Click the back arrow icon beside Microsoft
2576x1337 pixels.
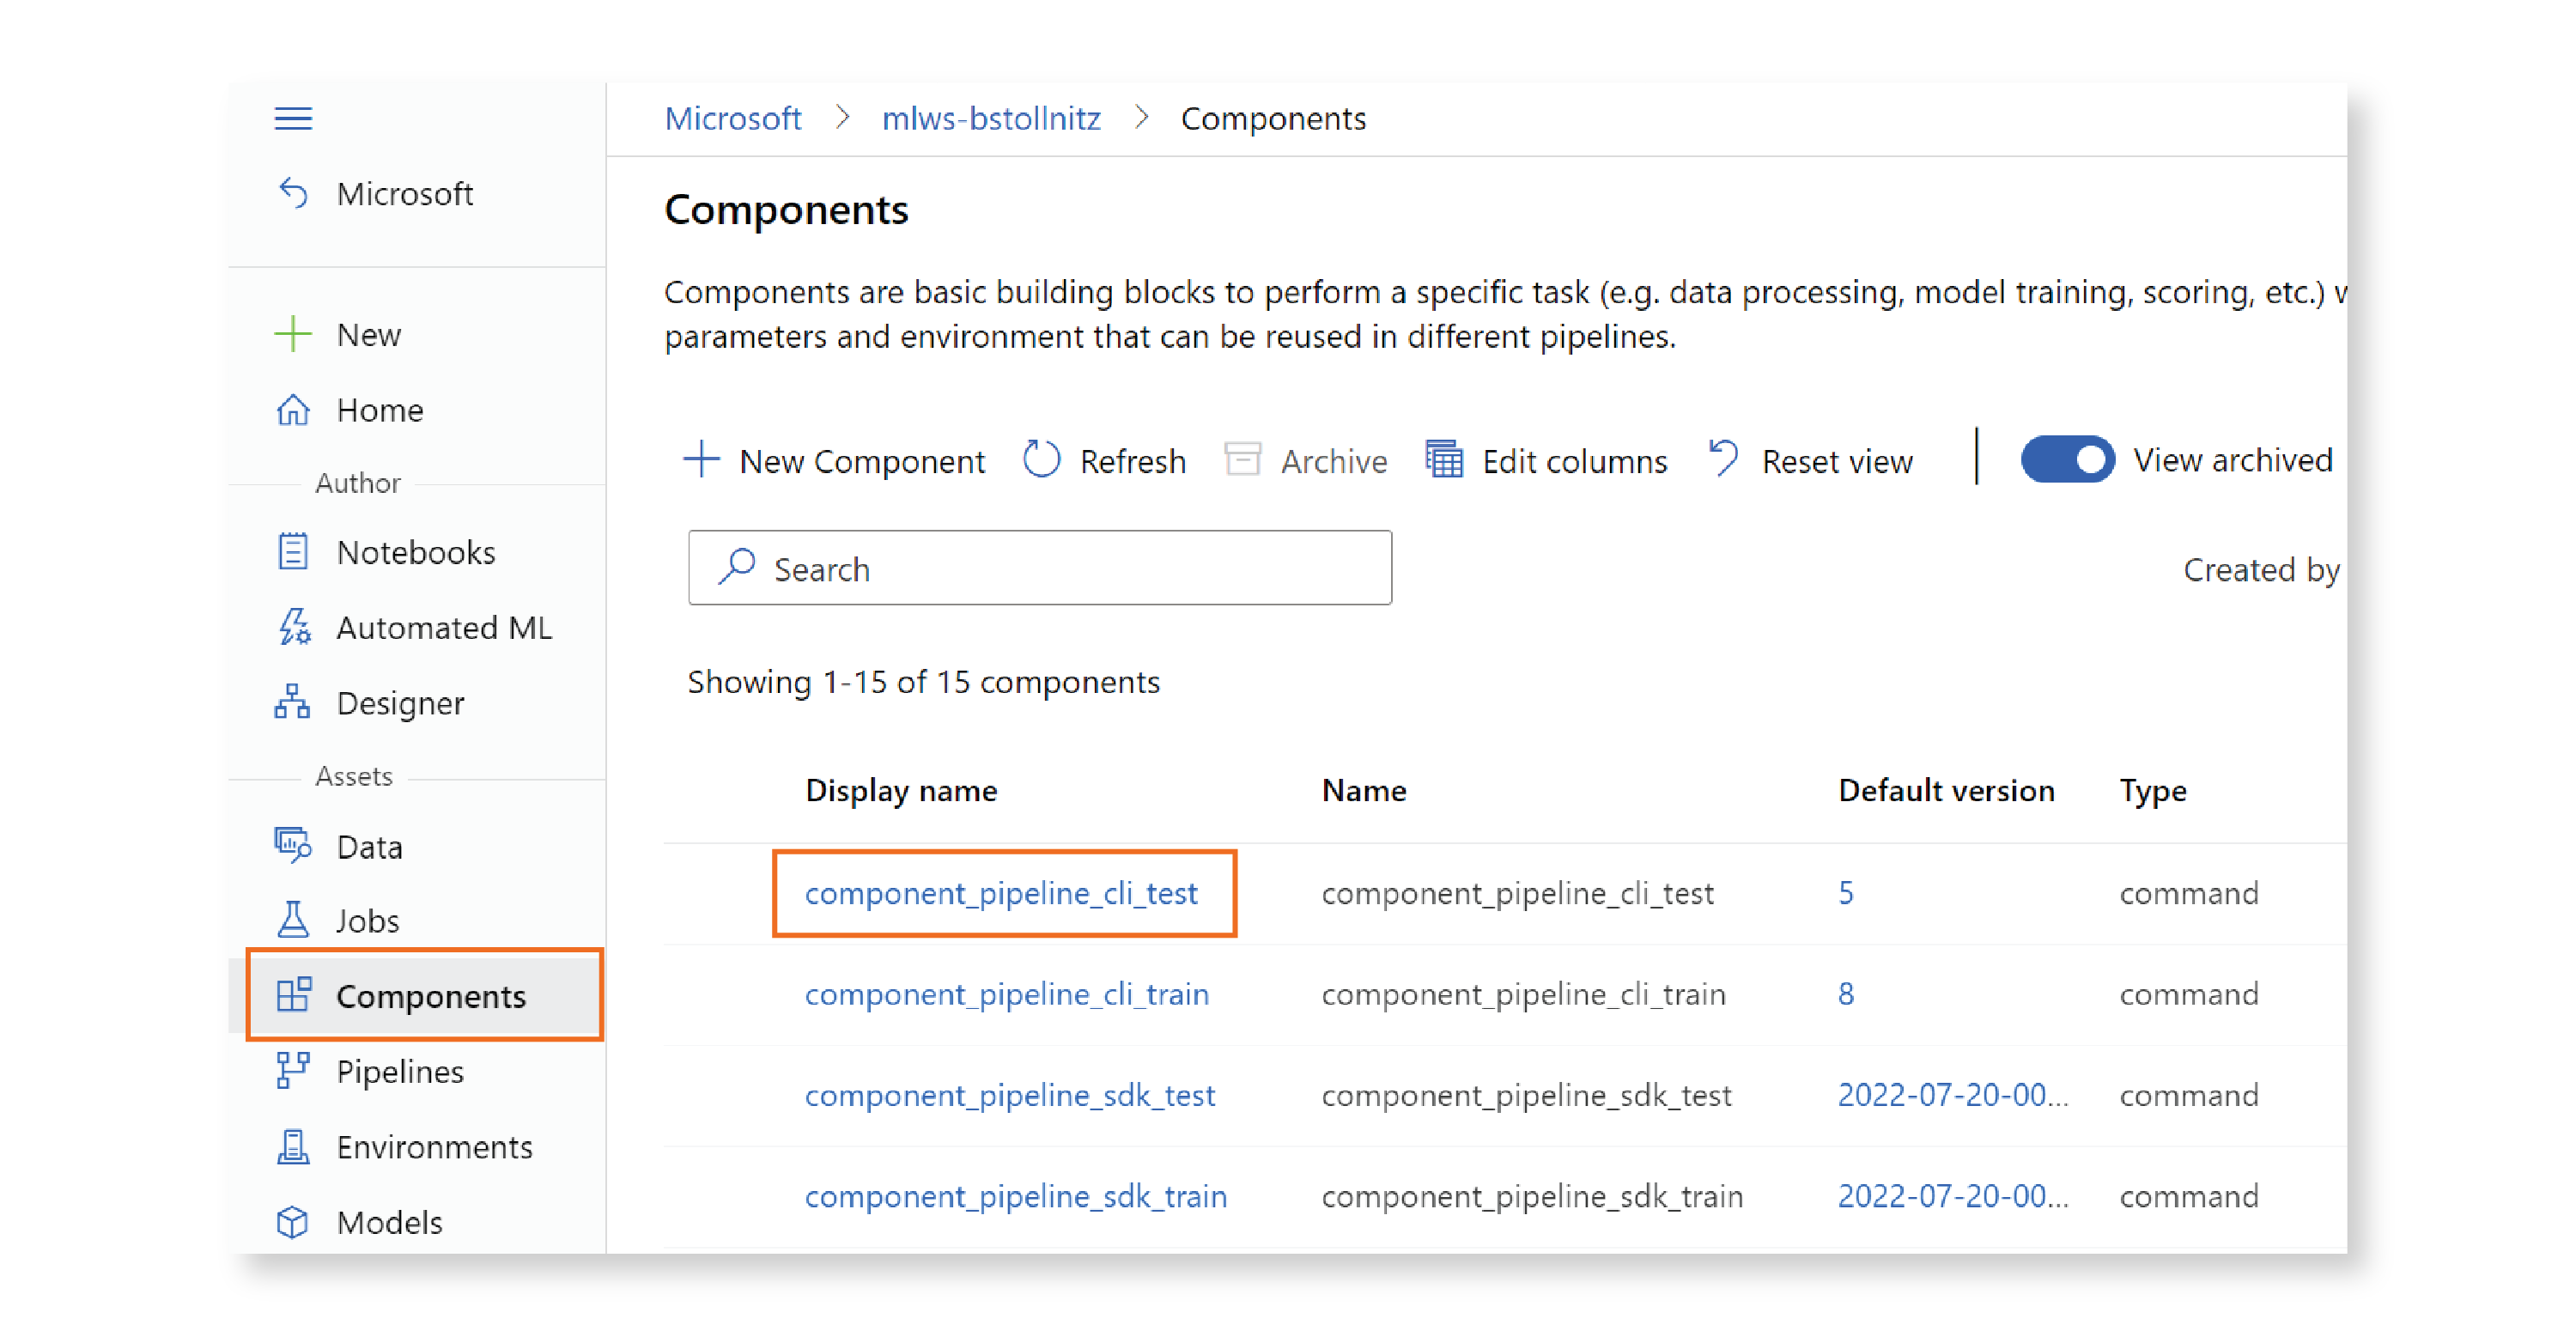click(293, 192)
